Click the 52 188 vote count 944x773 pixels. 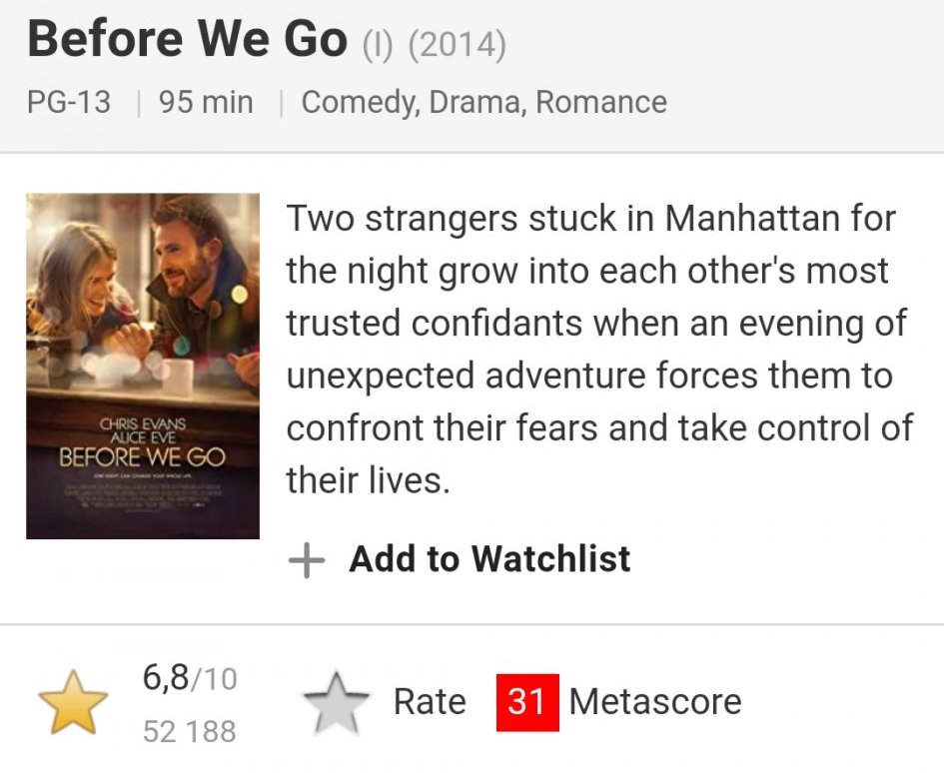[189, 731]
